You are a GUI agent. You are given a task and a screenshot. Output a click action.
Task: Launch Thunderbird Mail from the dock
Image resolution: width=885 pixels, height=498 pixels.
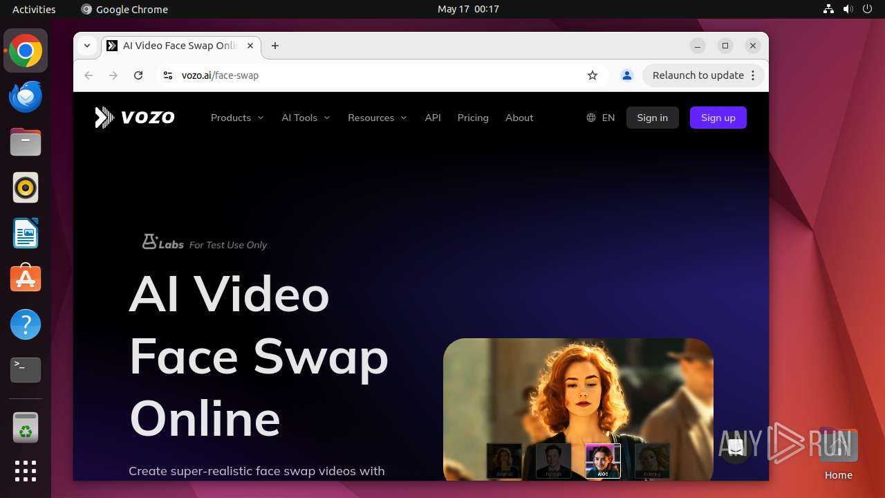(x=26, y=96)
